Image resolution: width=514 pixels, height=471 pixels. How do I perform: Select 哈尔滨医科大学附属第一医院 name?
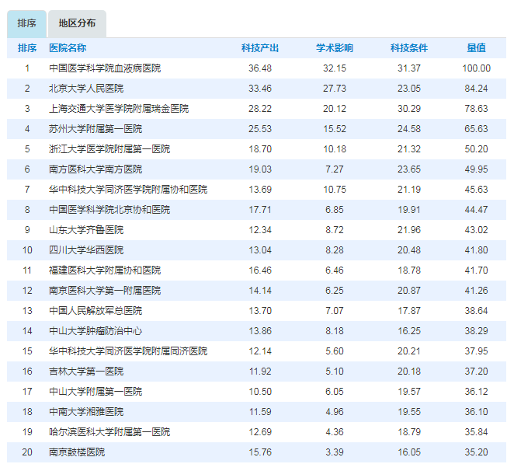(109, 432)
